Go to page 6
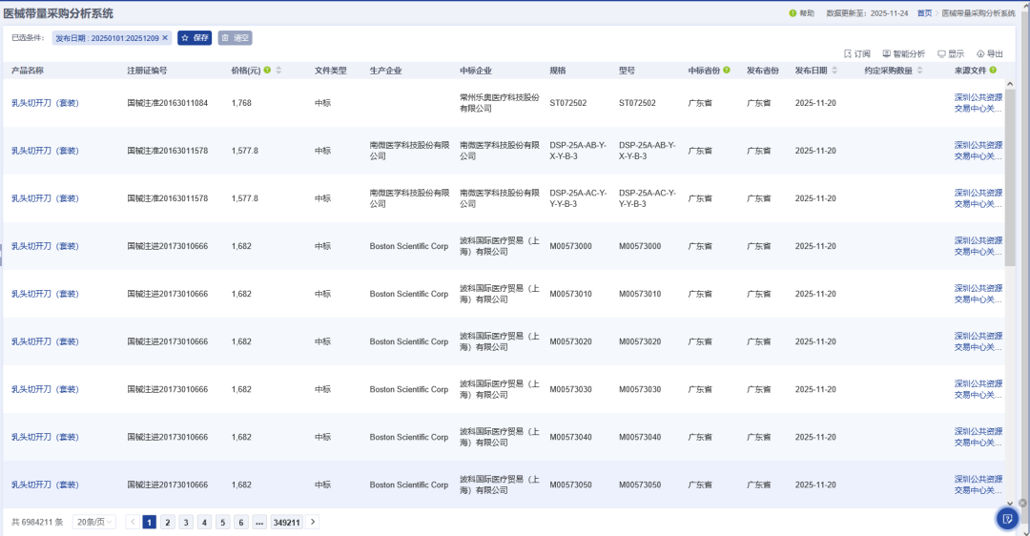The width and height of the screenshot is (1030, 536). coord(241,523)
